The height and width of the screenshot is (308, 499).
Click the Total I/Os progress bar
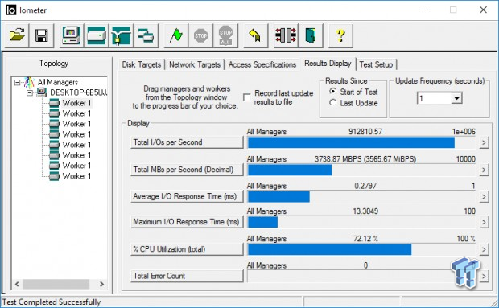click(x=361, y=142)
